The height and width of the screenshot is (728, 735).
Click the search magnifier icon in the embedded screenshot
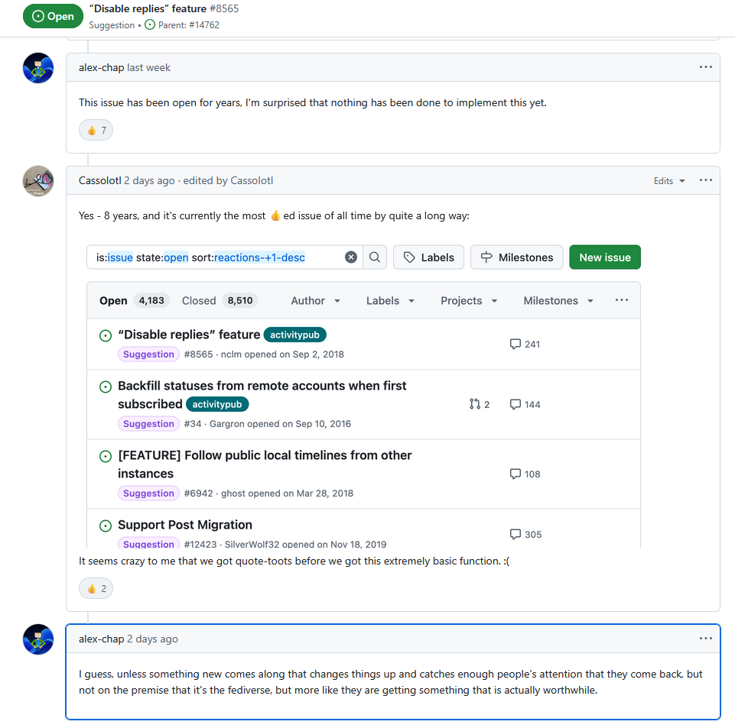[375, 257]
